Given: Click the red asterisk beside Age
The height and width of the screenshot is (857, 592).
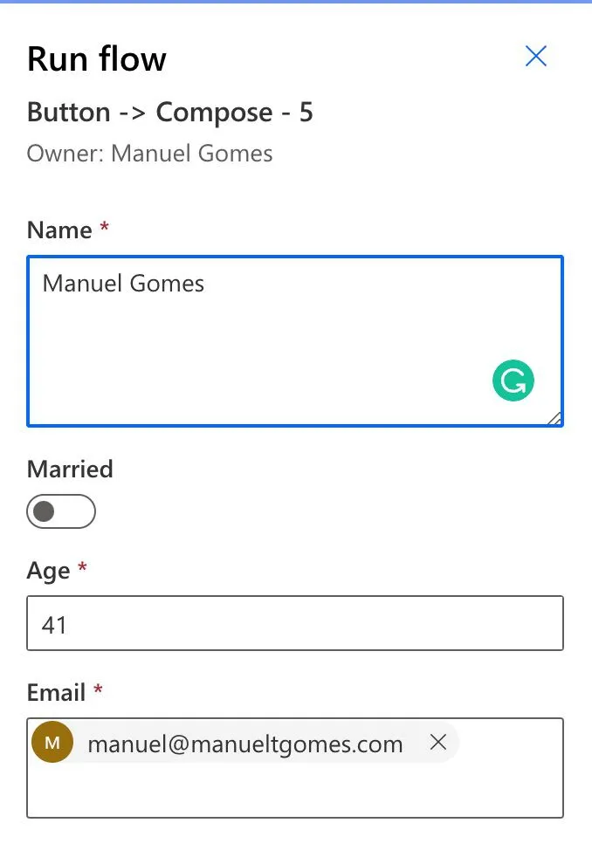Looking at the screenshot, I should point(83,568).
